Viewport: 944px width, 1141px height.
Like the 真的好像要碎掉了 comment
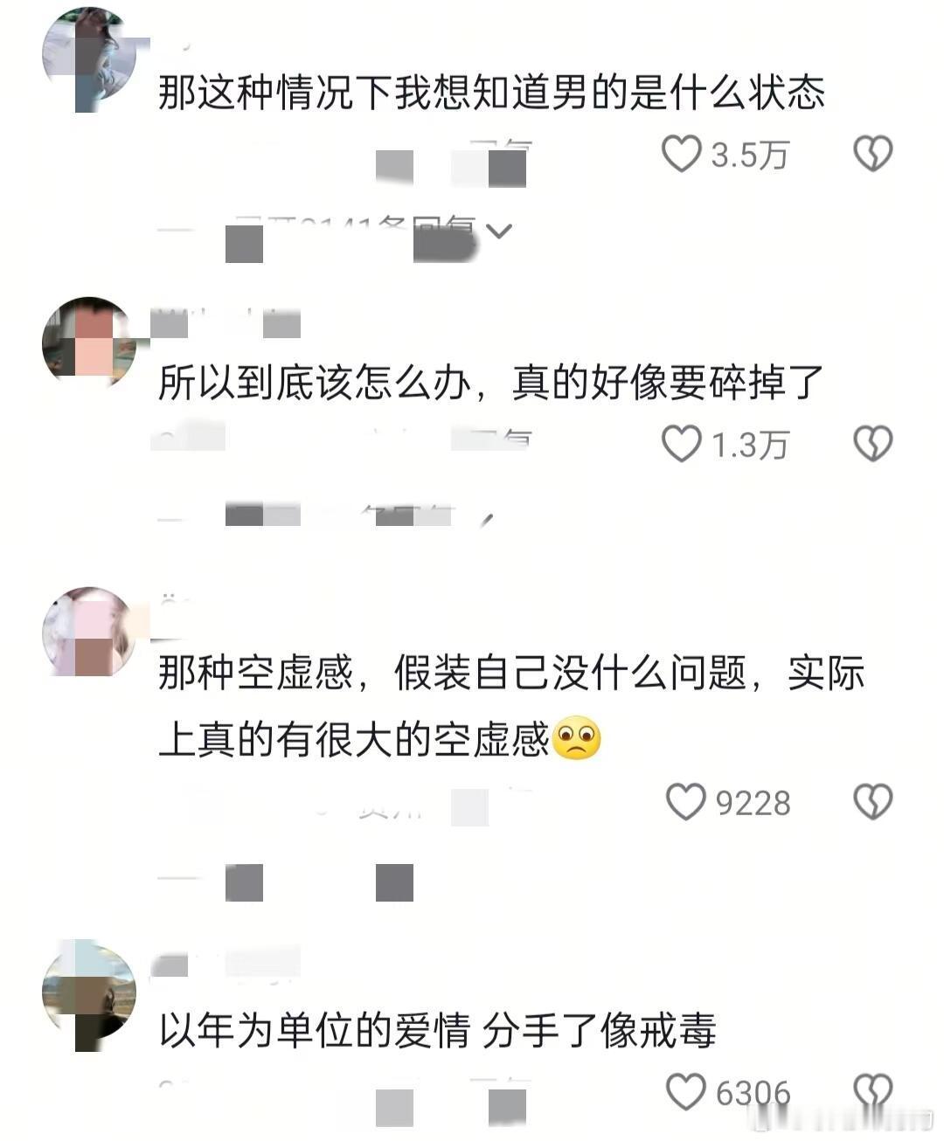coord(682,444)
